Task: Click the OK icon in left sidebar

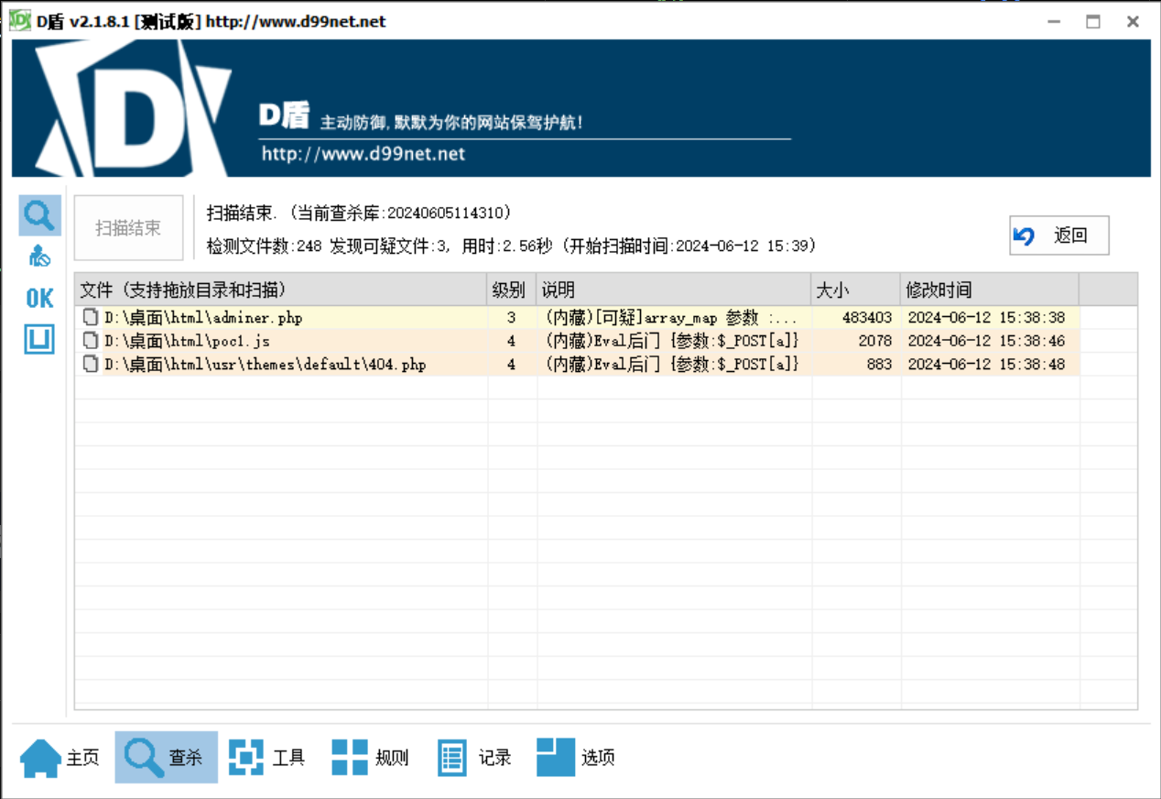Action: pyautogui.click(x=39, y=298)
